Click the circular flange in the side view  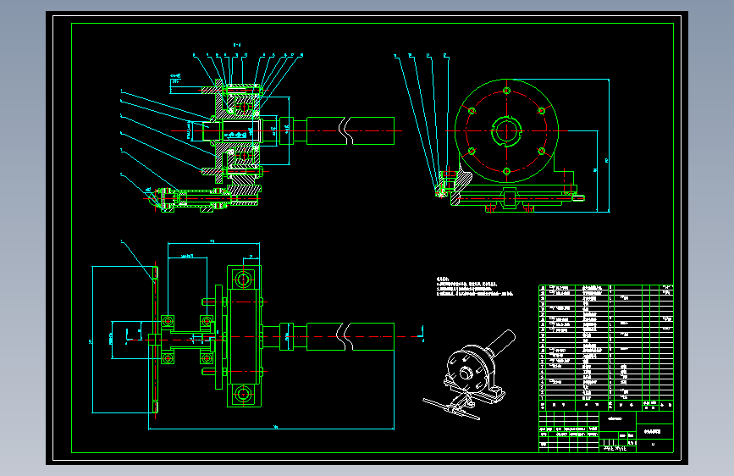(x=506, y=131)
